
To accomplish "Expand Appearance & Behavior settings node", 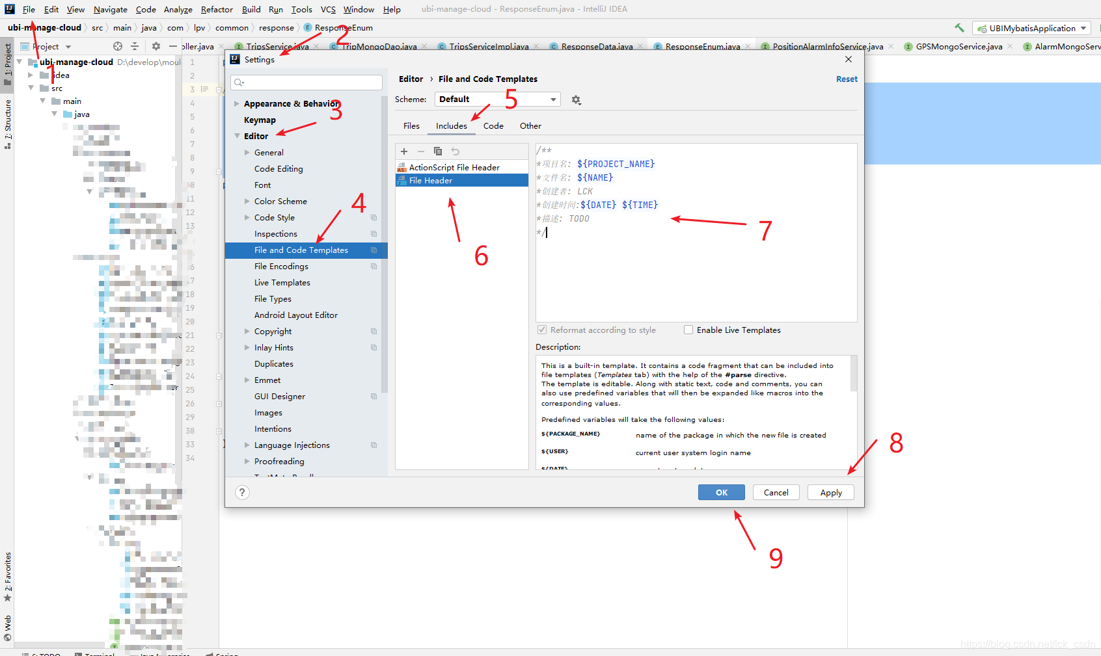I will 237,104.
